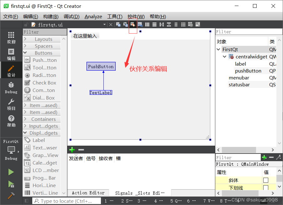
Task: Switch to 编辑 (Edit) mode
Action: 11,54
